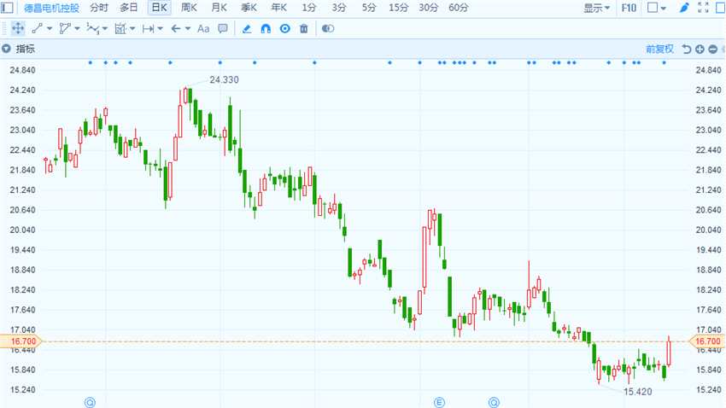Click the E event marker at chart bottom
726x408 pixels.
[439, 402]
